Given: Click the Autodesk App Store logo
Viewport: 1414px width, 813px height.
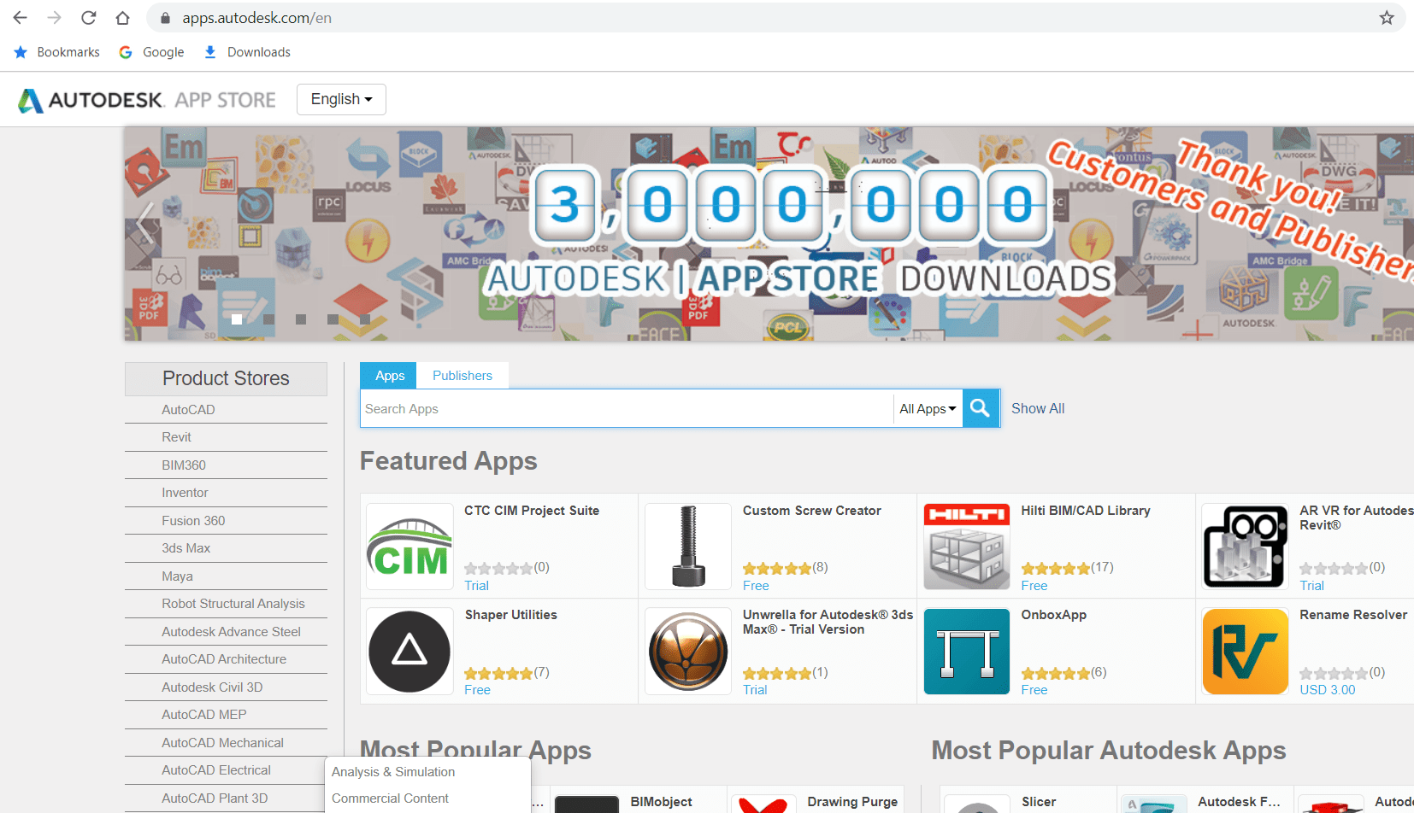Looking at the screenshot, I should click(147, 100).
